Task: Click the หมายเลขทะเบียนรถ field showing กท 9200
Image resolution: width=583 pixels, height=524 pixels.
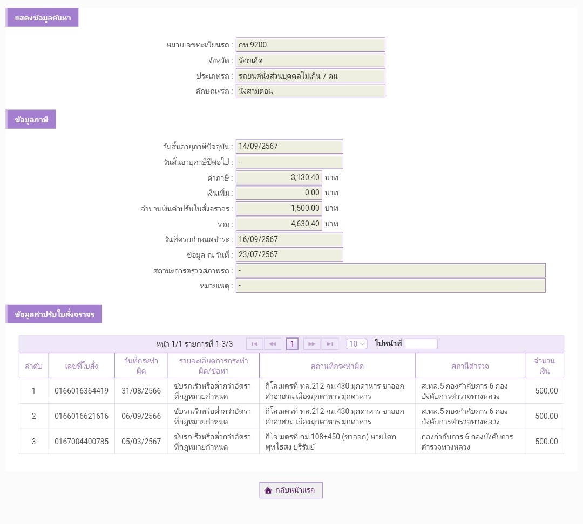Action: [310, 45]
